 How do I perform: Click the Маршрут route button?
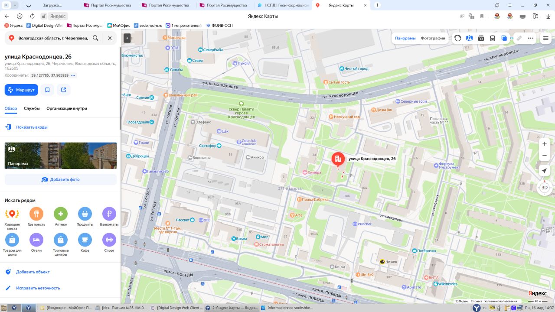click(x=21, y=90)
